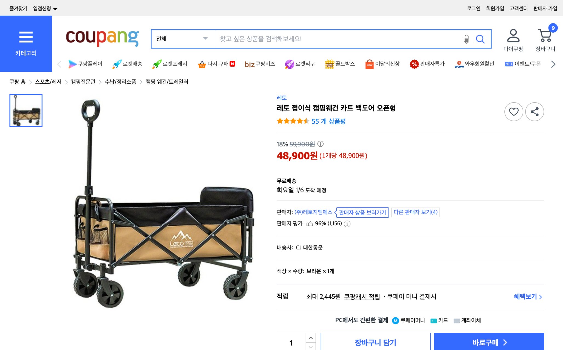The width and height of the screenshot is (563, 350).
Task: Click the price info circle icon
Action: 321,144
